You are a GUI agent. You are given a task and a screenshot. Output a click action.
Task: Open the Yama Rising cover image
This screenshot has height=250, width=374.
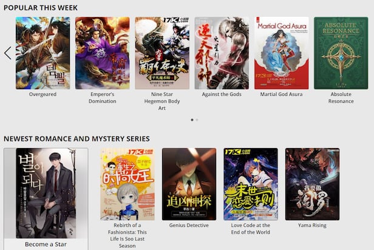click(312, 184)
